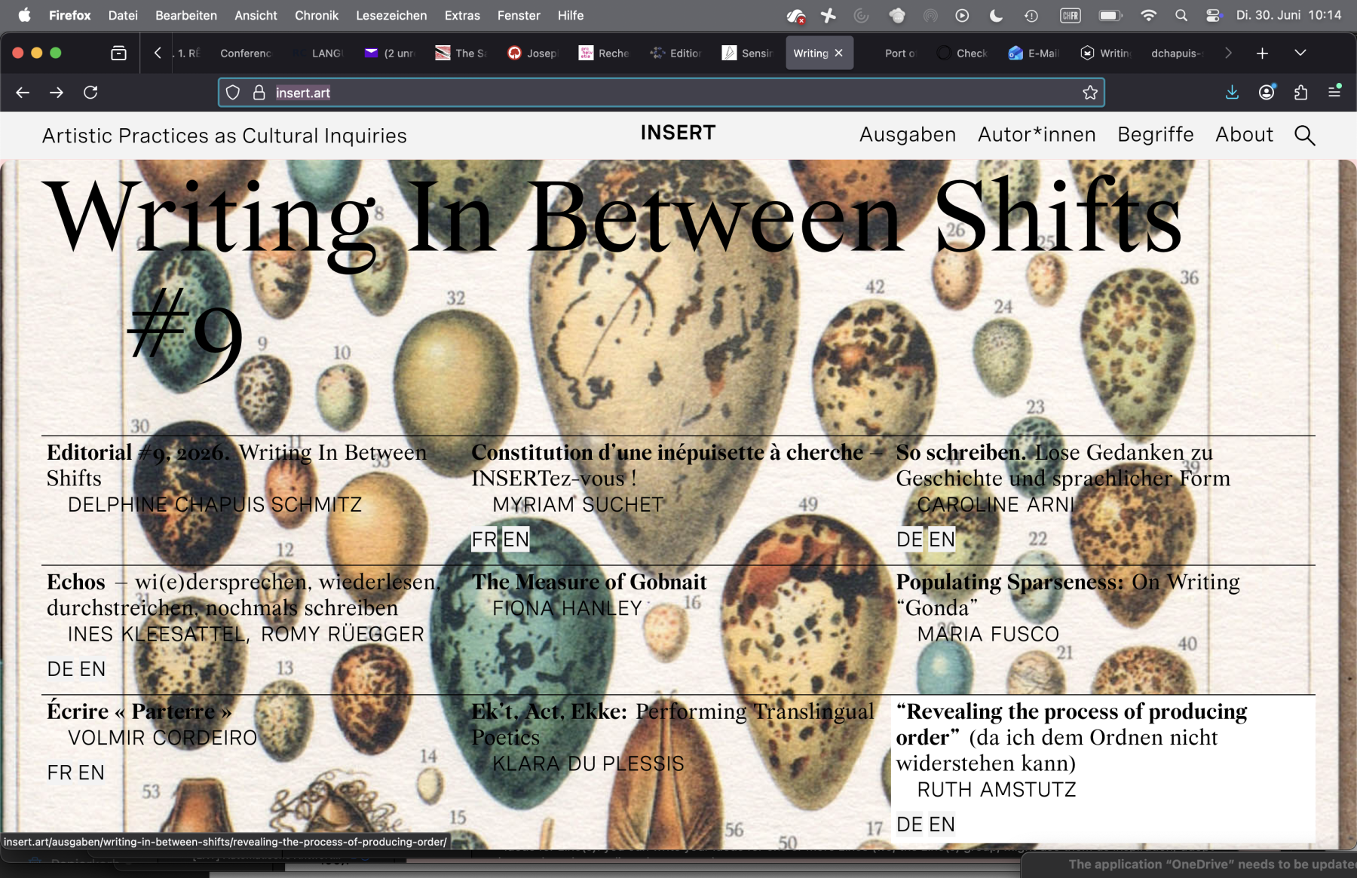The width and height of the screenshot is (1357, 878).
Task: Open the Ansicht menu
Action: tap(256, 15)
